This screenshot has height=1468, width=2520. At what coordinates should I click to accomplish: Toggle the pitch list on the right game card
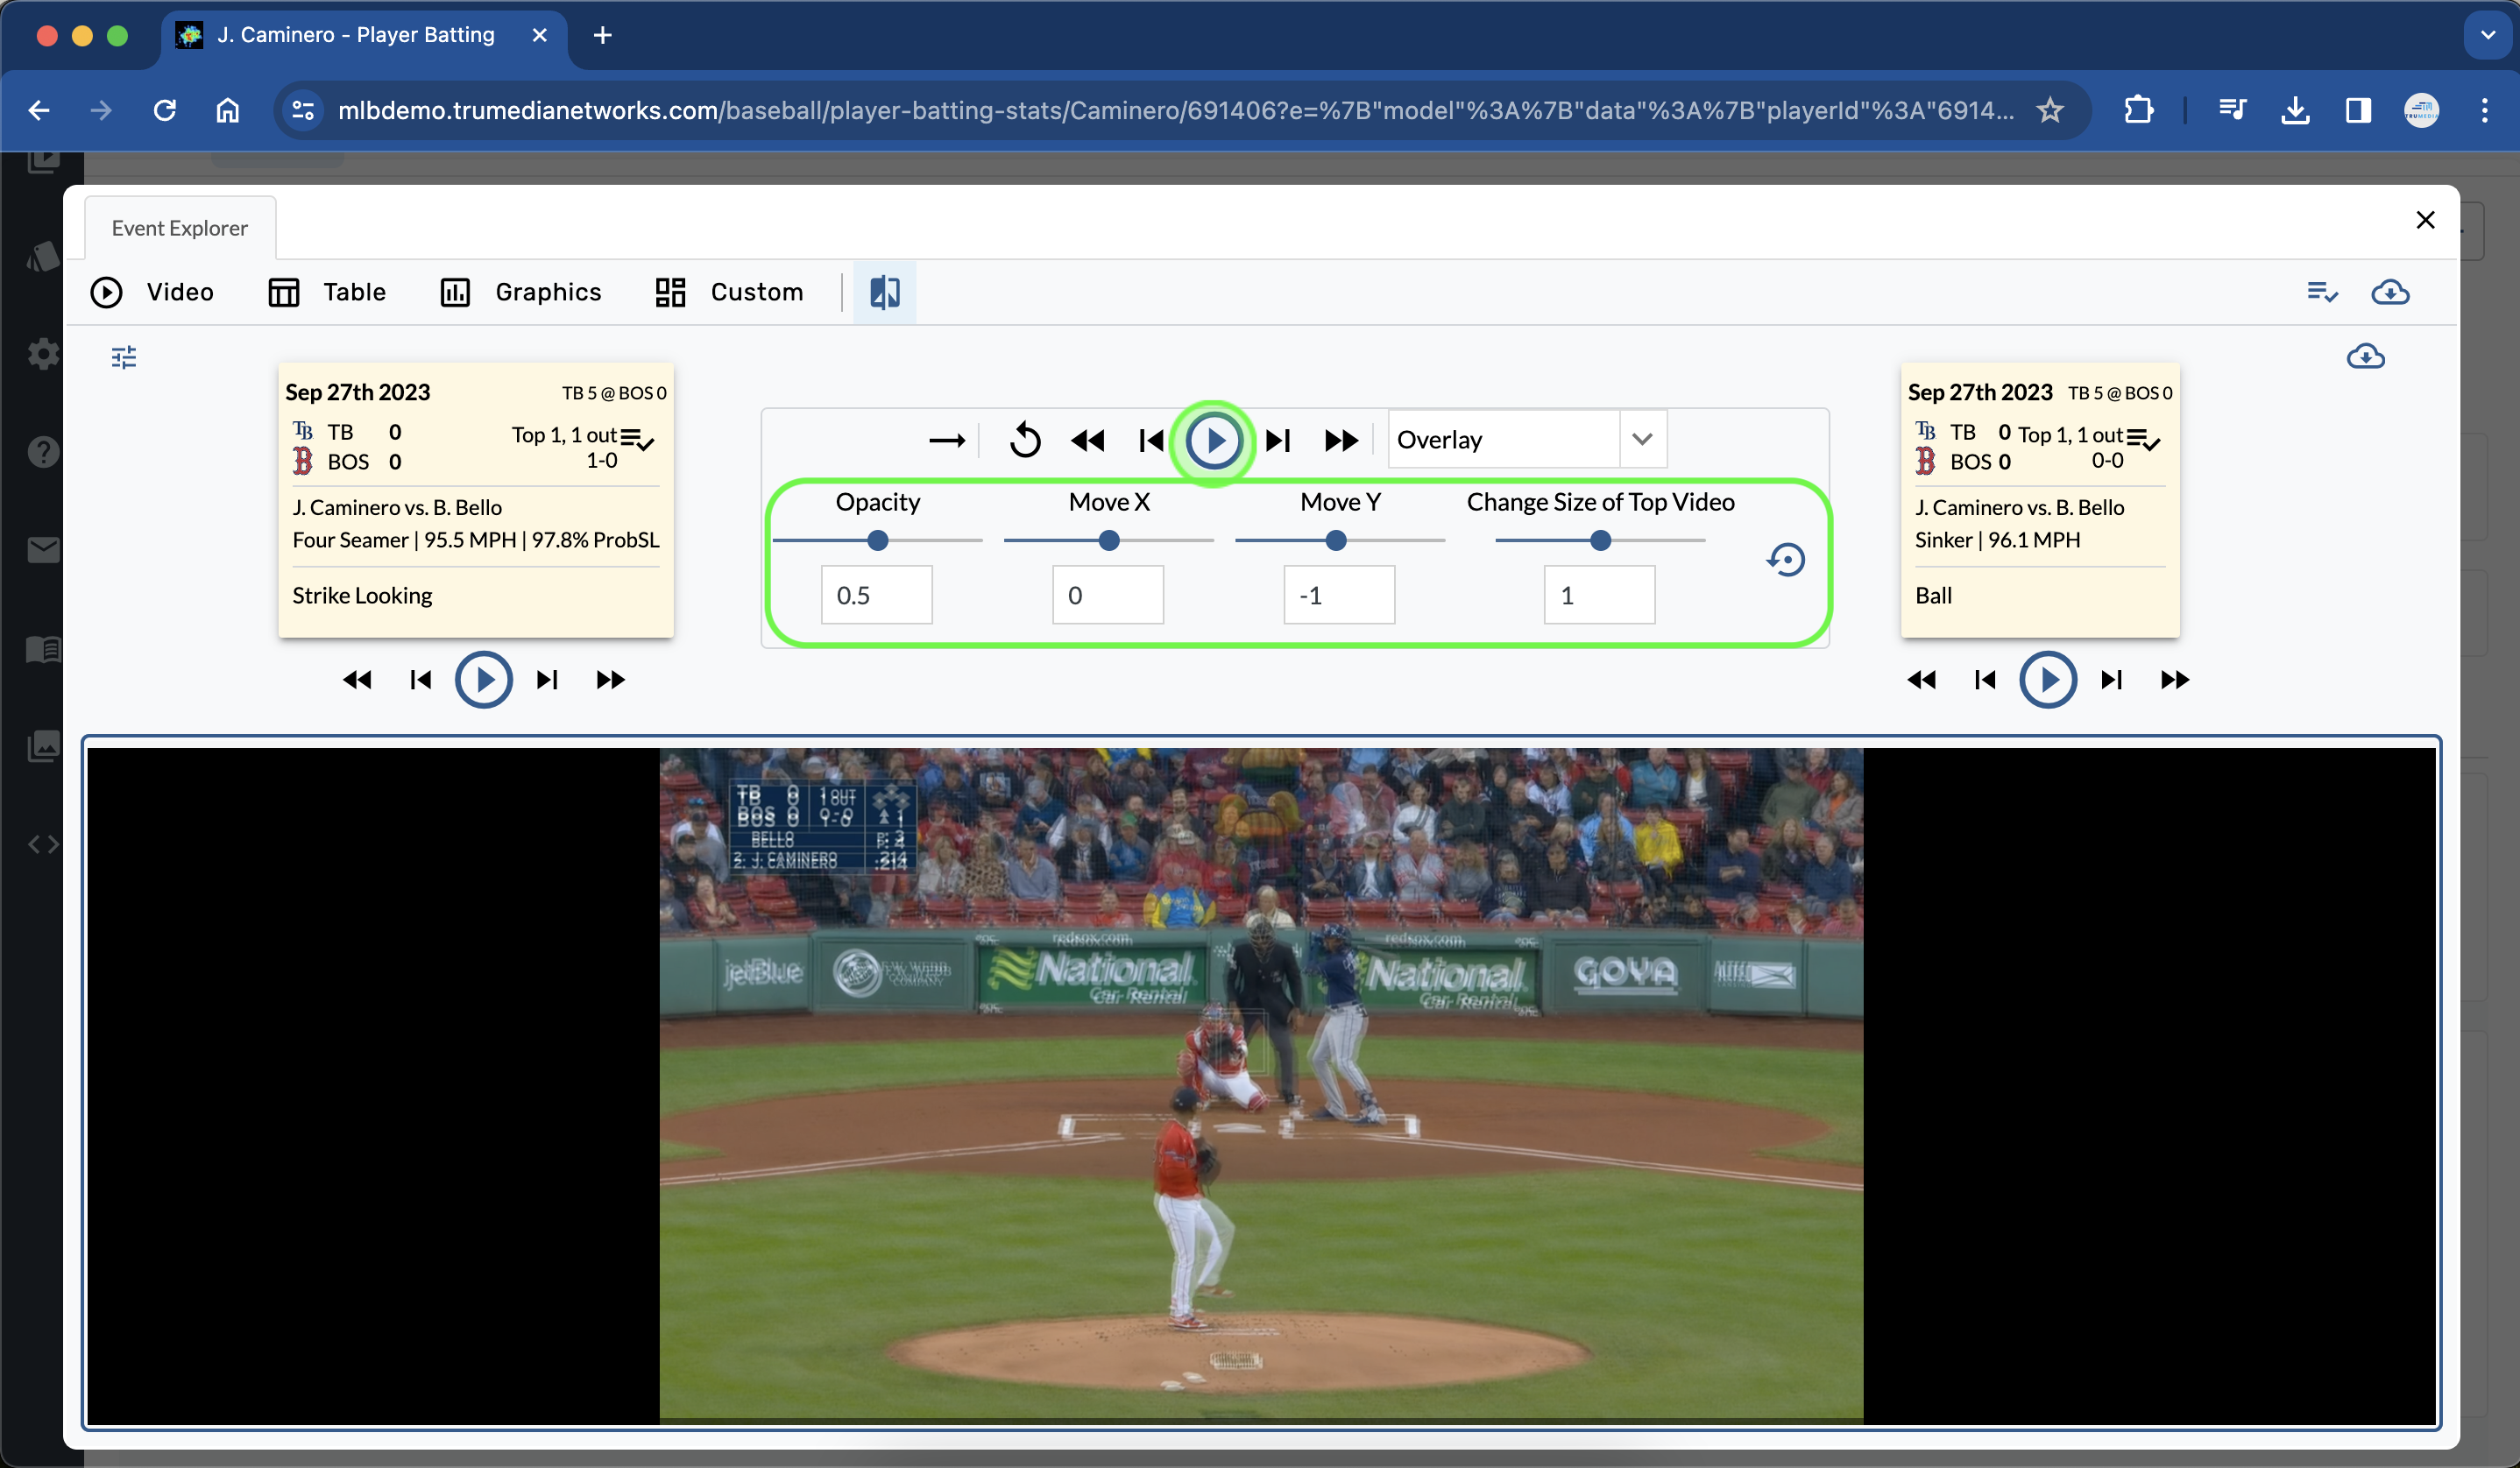[2143, 439]
